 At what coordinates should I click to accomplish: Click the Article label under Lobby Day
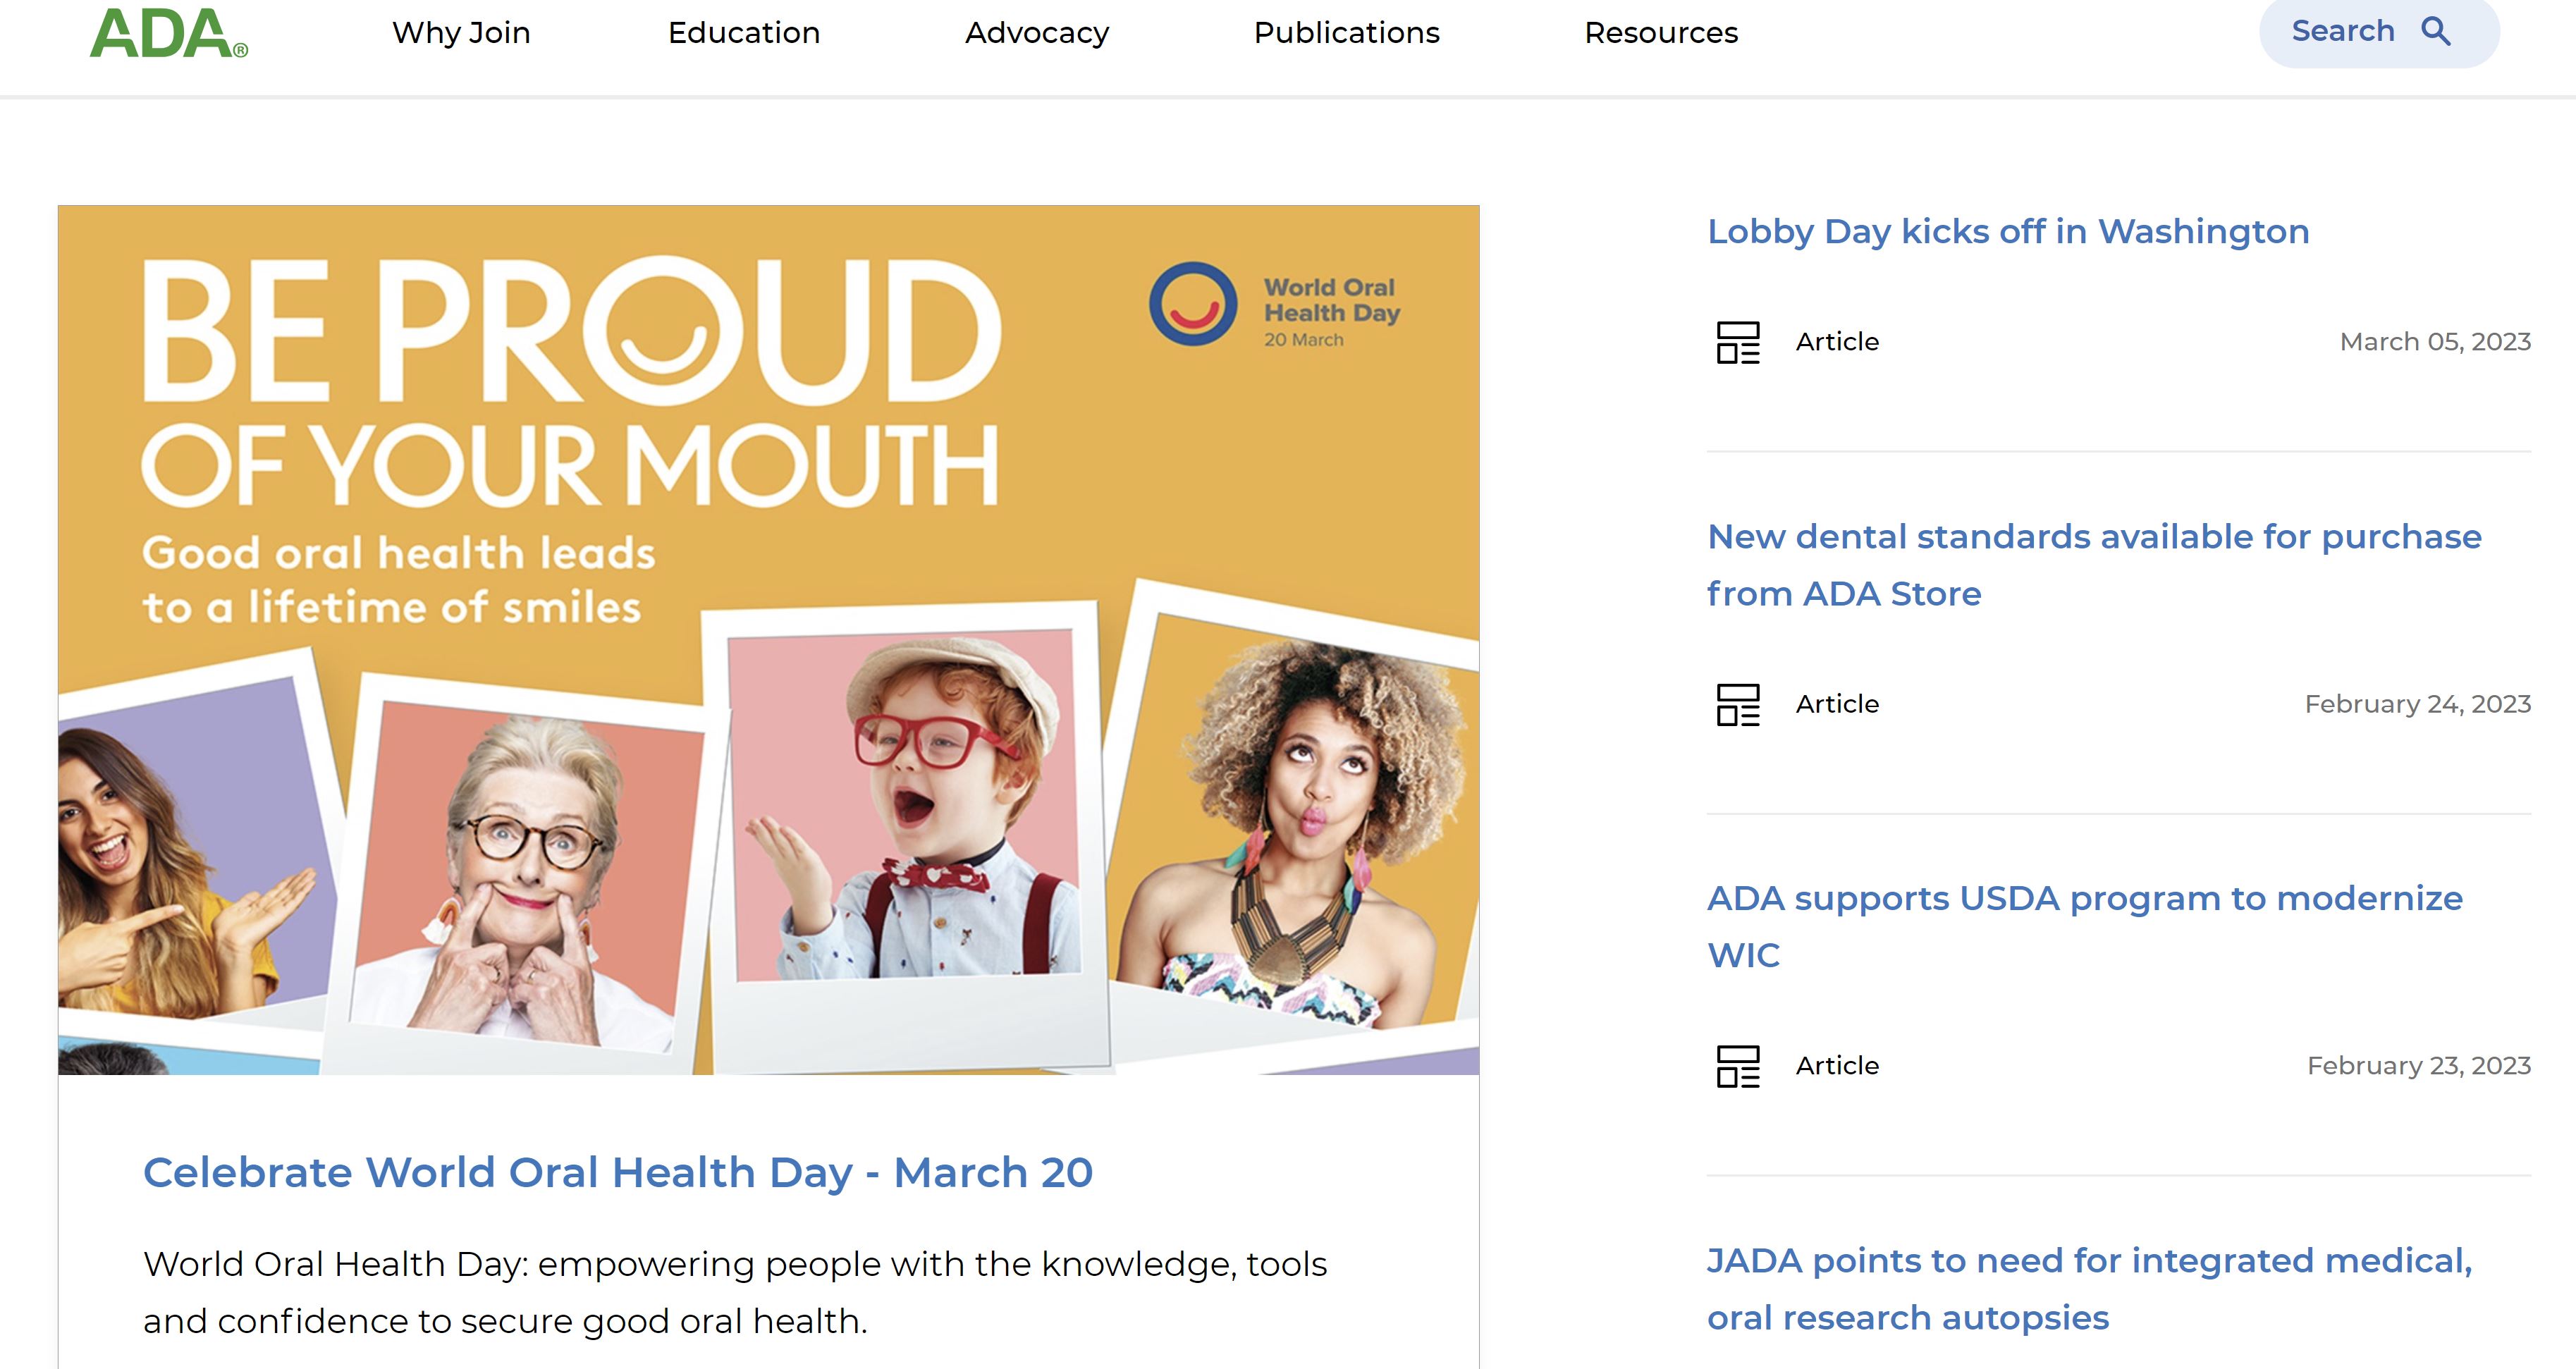(1836, 342)
